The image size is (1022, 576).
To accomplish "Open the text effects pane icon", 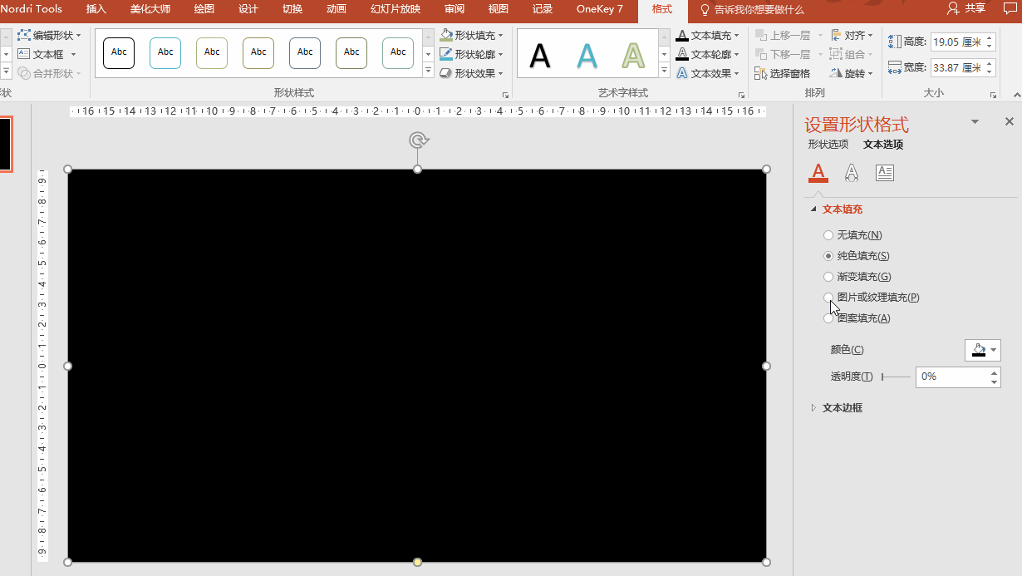I will [x=852, y=173].
